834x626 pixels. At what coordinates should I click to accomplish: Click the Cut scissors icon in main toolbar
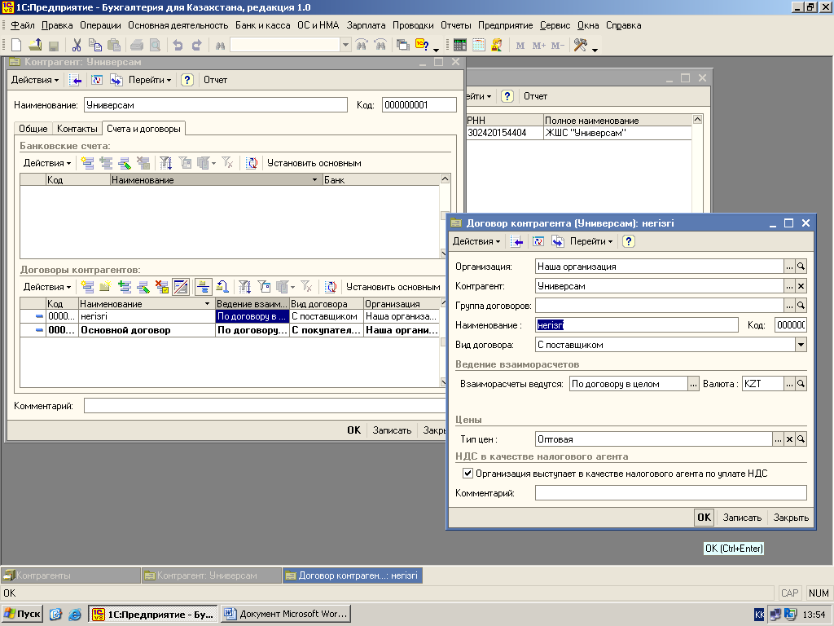pos(77,46)
